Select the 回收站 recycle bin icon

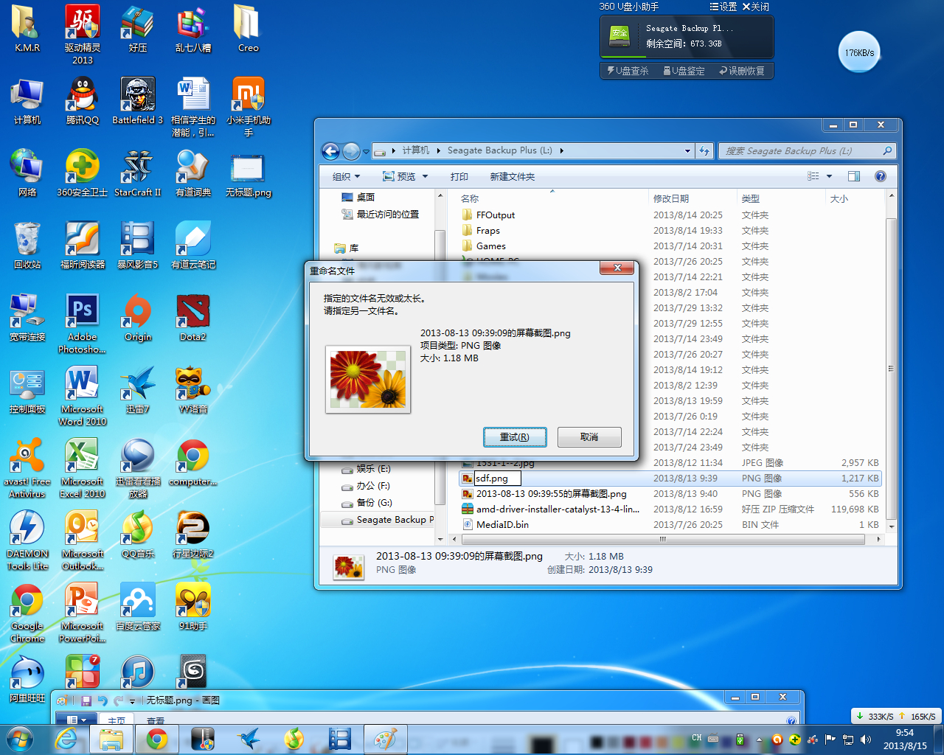click(27, 246)
